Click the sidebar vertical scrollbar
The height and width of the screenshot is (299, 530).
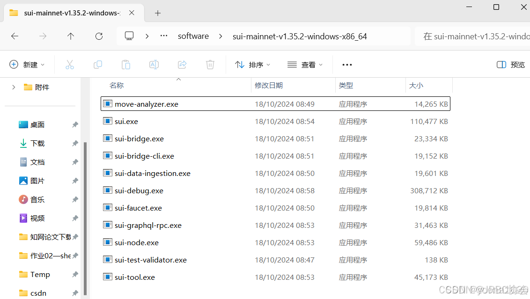click(85, 219)
